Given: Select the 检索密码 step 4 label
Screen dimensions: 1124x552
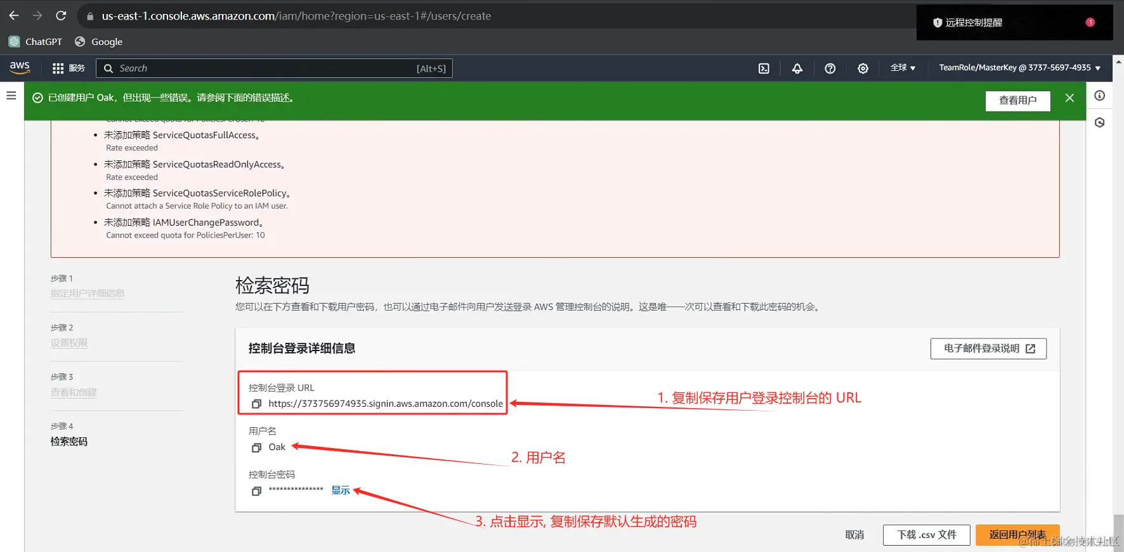Looking at the screenshot, I should [x=69, y=442].
